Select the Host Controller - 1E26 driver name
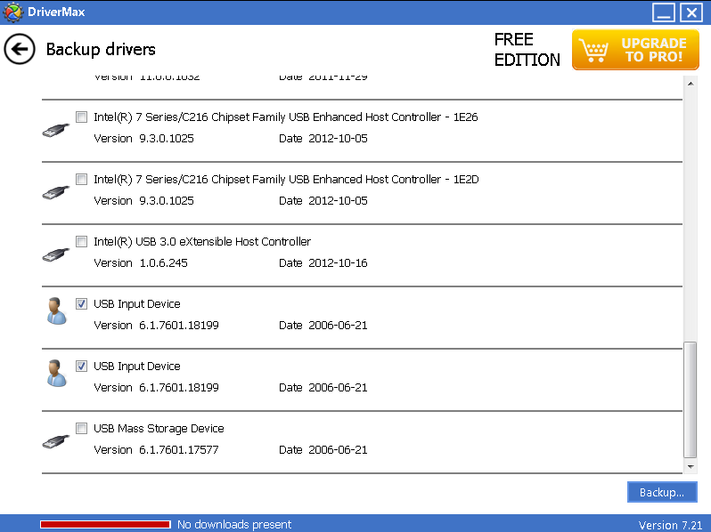 coord(286,117)
